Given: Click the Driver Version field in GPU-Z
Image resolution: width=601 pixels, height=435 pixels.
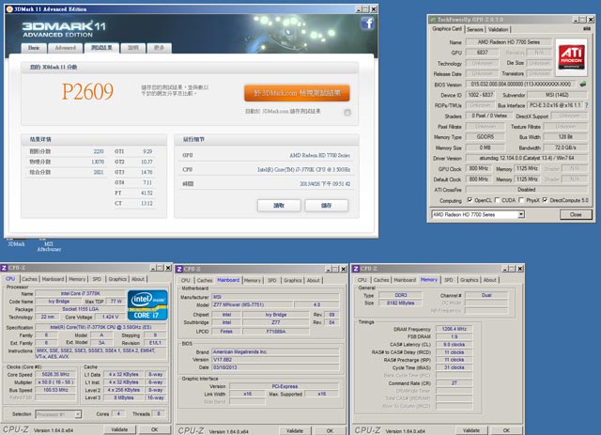Looking at the screenshot, I should (x=526, y=158).
